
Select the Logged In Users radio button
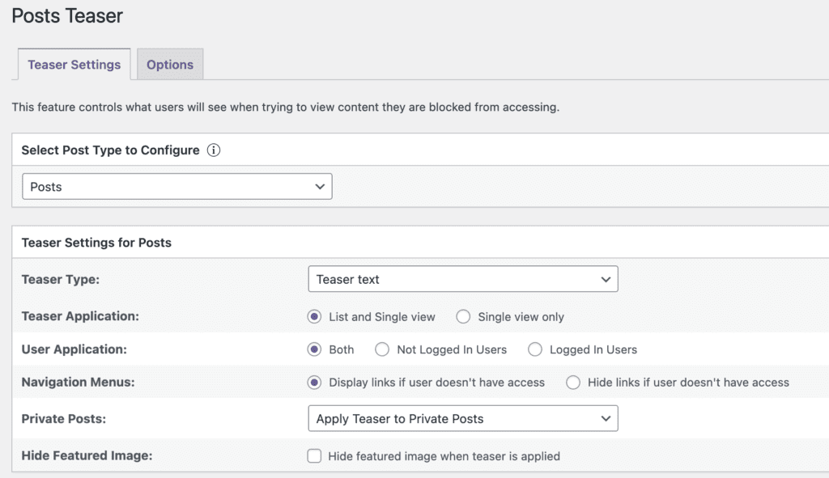(x=535, y=349)
